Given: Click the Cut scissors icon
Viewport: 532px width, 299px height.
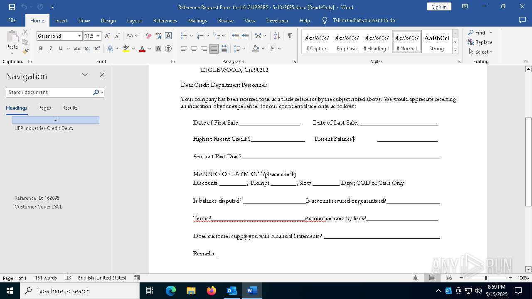Looking at the screenshot, I should (25, 32).
